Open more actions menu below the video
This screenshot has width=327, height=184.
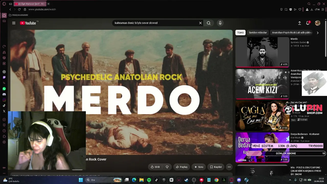click(229, 167)
